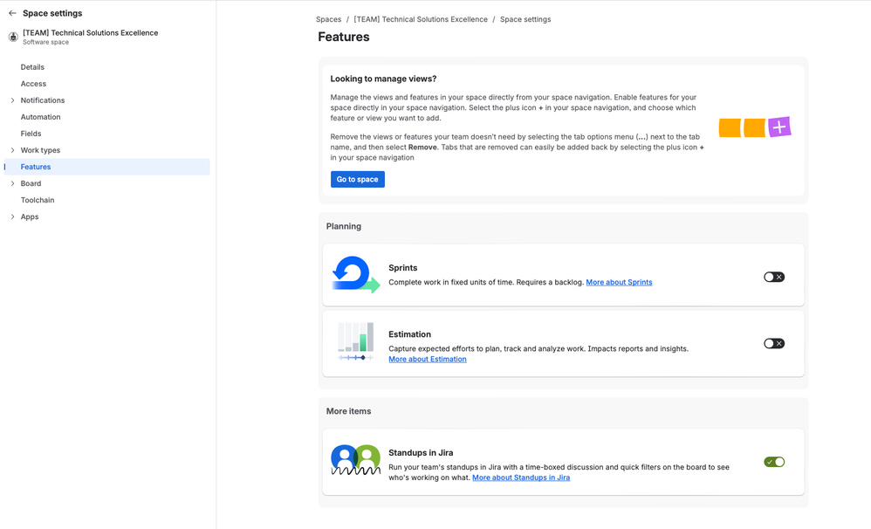Viewport: 871px width, 529px height.
Task: Expand the Apps chevron
Action: (12, 217)
